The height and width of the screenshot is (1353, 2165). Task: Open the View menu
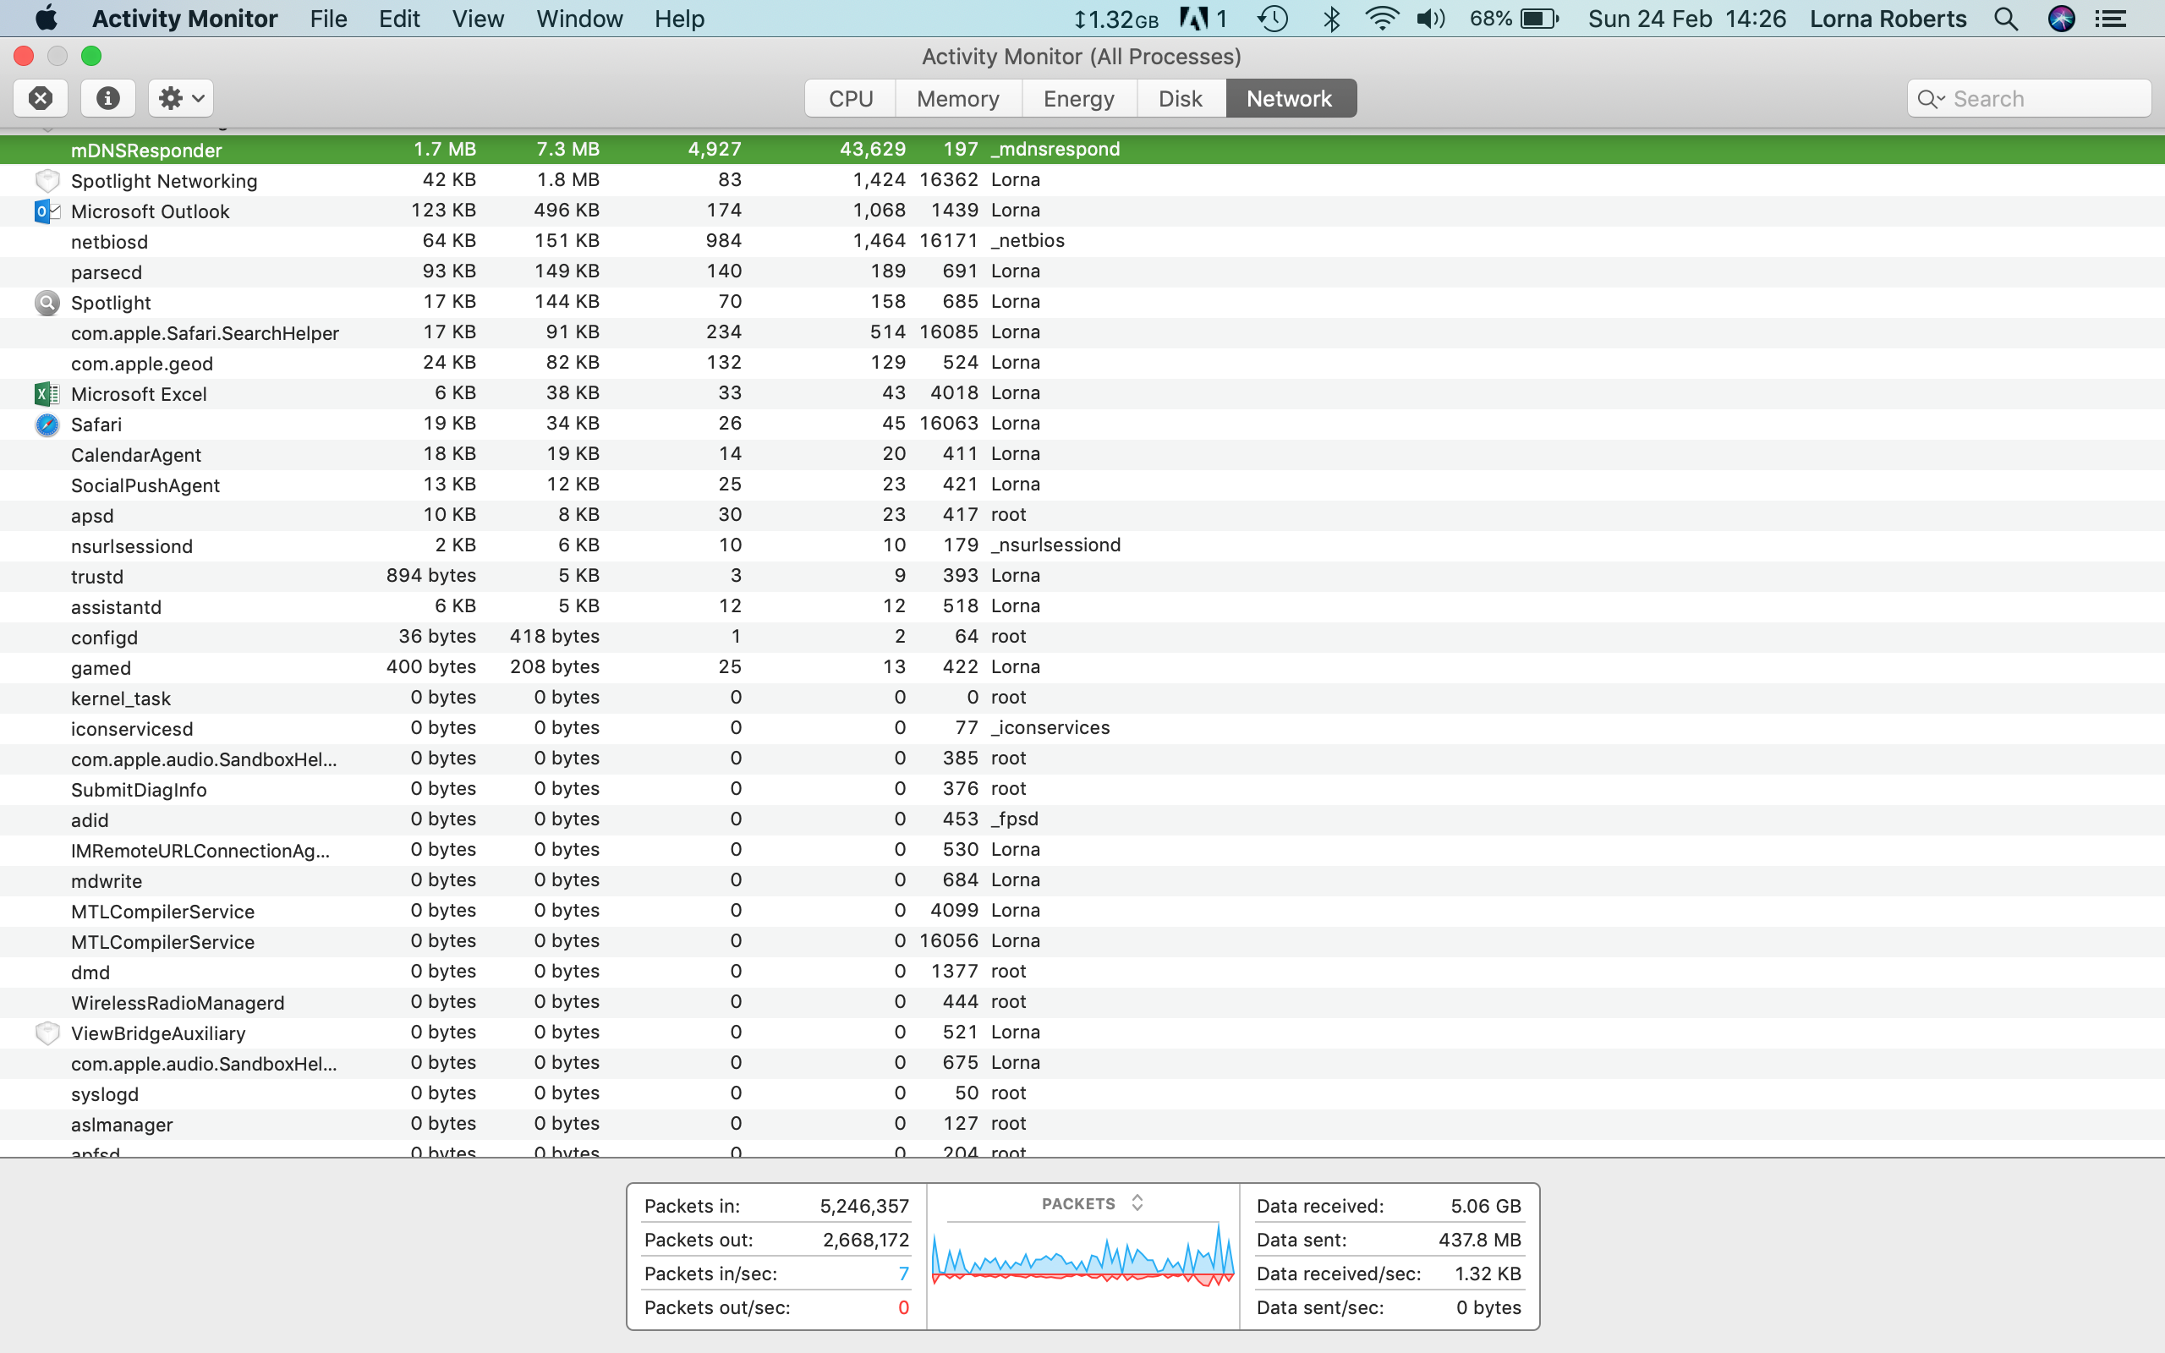tap(478, 19)
